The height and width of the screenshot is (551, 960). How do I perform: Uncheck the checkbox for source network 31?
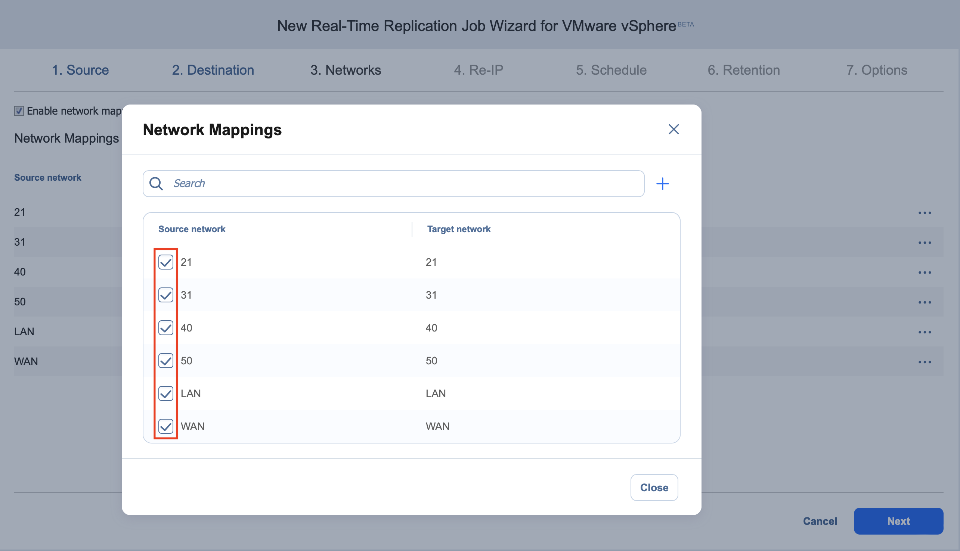pos(166,295)
